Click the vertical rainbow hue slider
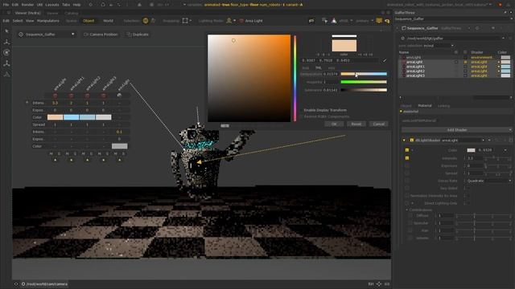This screenshot has height=289, width=515. pos(295,78)
